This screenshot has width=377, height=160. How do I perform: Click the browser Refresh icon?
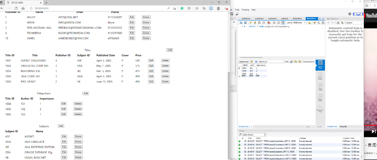click(16, 8)
